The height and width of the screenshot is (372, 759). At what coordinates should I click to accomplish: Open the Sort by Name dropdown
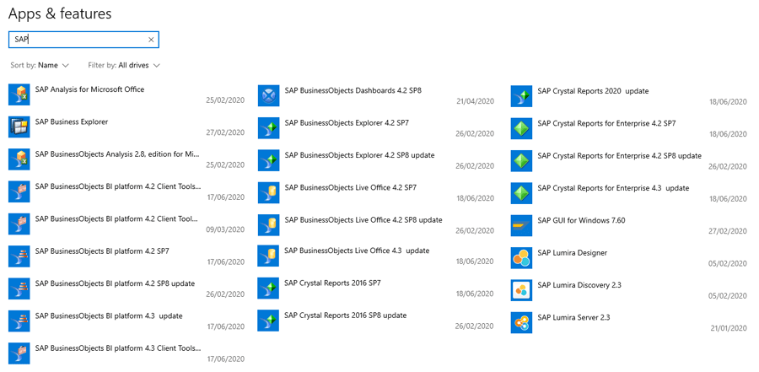tap(40, 65)
